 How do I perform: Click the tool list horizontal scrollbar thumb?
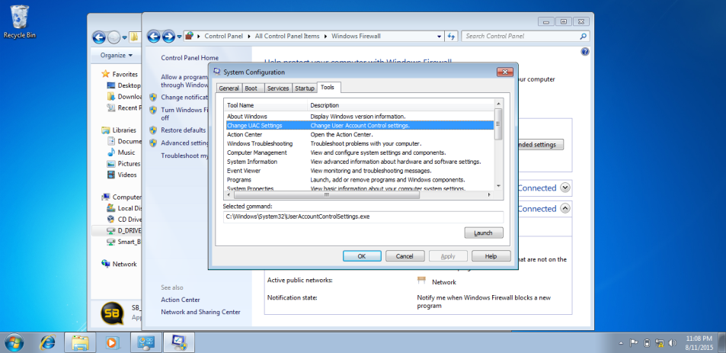tap(326, 195)
